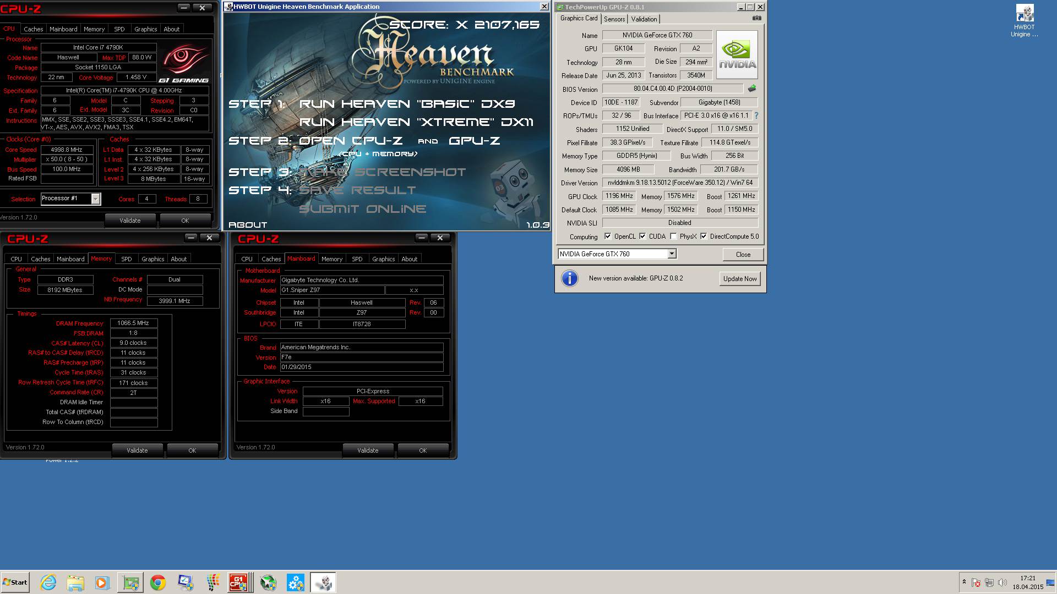
Task: Click OK in the Mainboard CPU-Z window
Action: (x=423, y=450)
